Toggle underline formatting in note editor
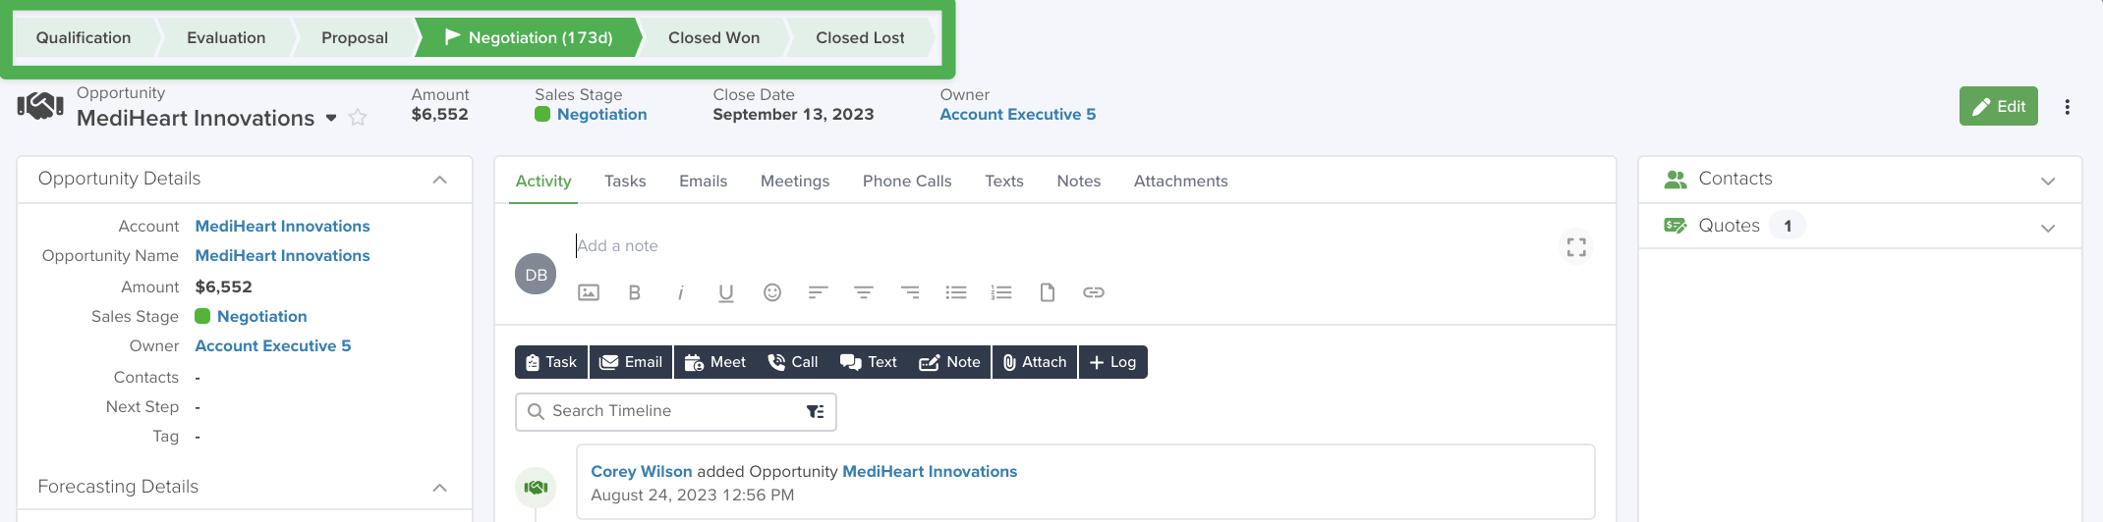This screenshot has height=522, width=2103. (726, 292)
